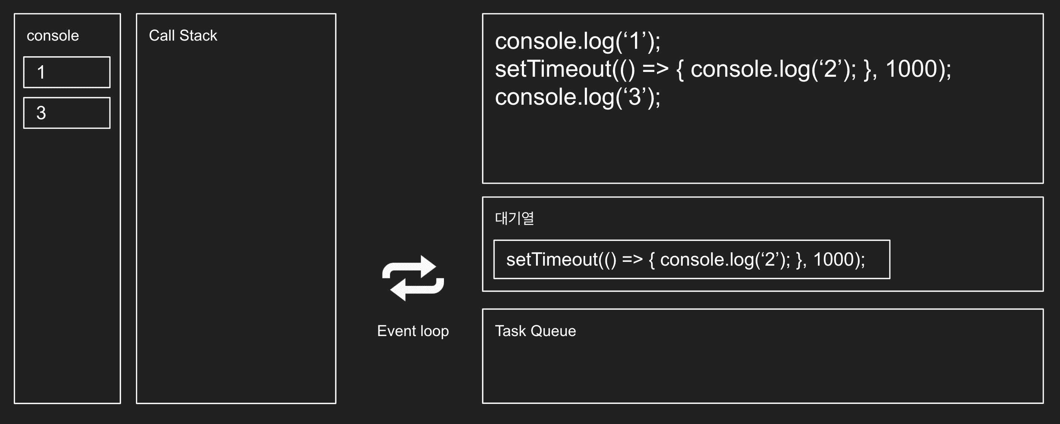Select the Task Queue heading
1060x424 pixels.
click(x=535, y=331)
